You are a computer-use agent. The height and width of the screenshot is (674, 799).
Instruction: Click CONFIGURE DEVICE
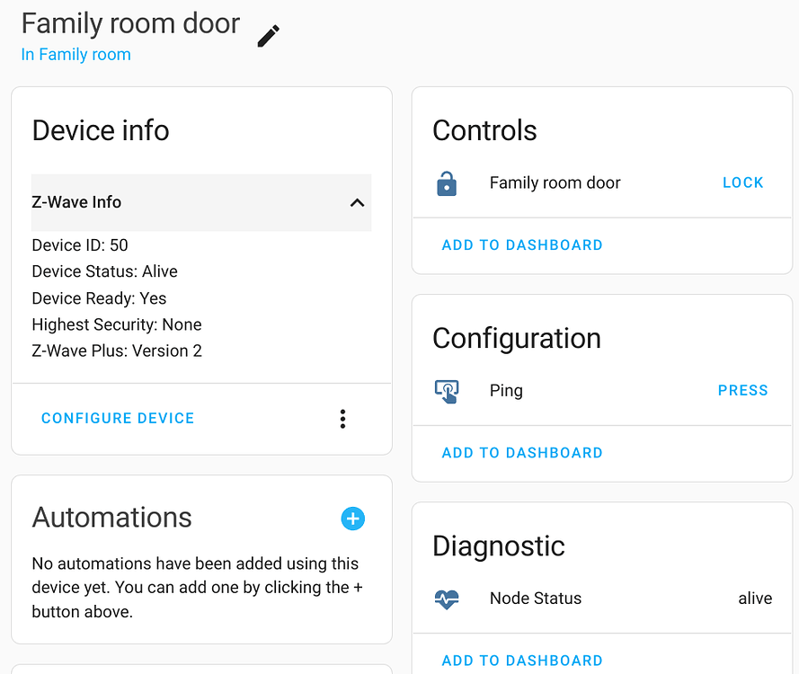(x=117, y=418)
